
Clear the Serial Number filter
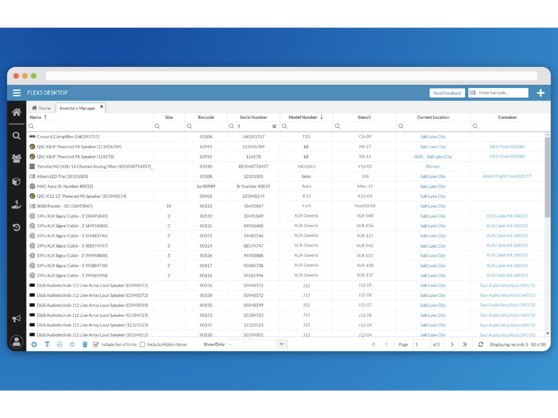pyautogui.click(x=274, y=126)
